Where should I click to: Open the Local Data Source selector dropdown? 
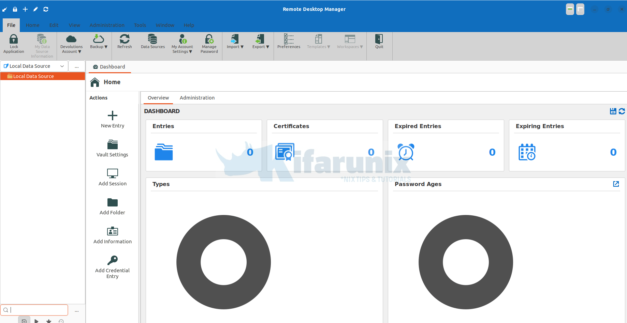(x=62, y=66)
